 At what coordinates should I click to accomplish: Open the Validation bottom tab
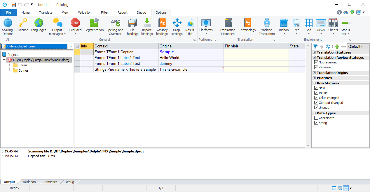point(29,182)
